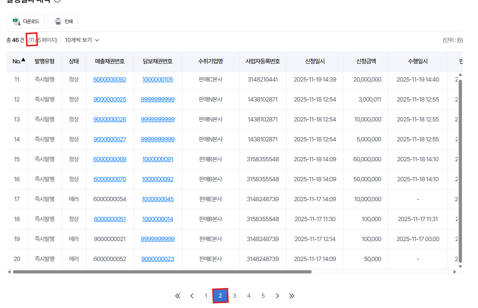Select unlinked number 9000000021 in row 19

[x=110, y=239]
